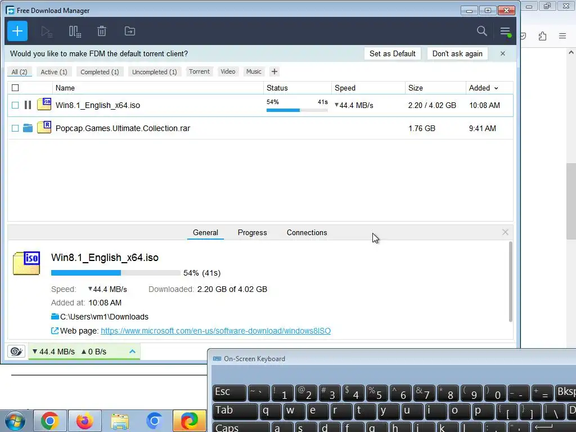Toggle the select all downloads checkbox
The width and height of the screenshot is (576, 432).
pos(15,88)
